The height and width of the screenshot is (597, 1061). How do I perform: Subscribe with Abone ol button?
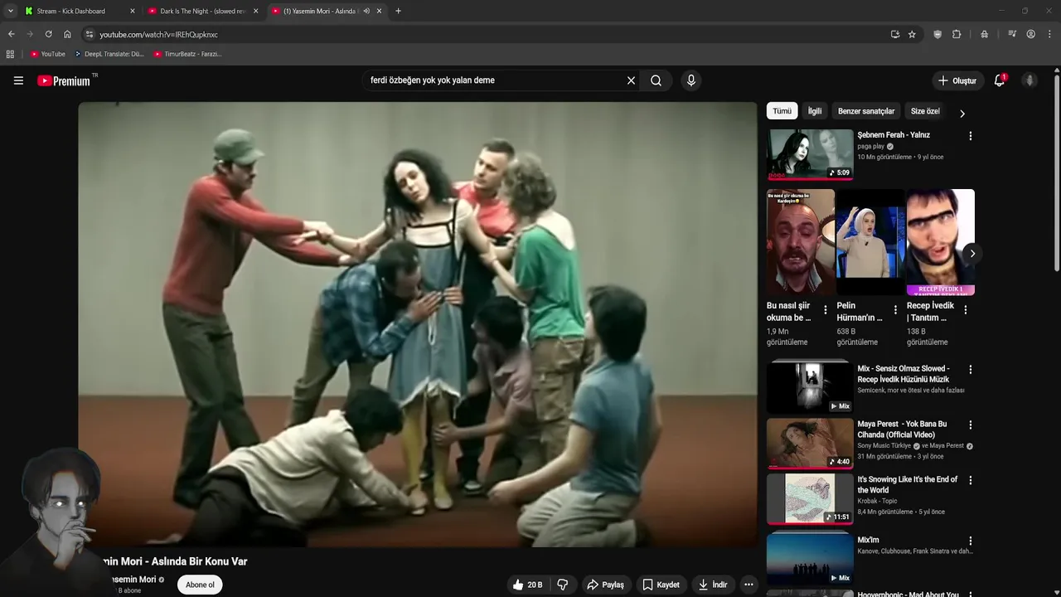[x=200, y=585]
